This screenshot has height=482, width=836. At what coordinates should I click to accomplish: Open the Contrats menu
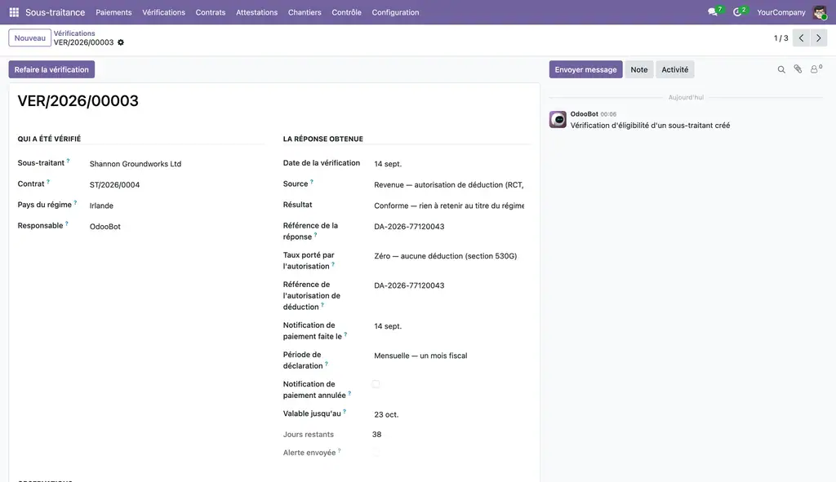tap(211, 12)
